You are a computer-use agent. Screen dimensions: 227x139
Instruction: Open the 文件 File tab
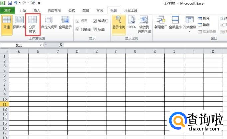click(7, 10)
